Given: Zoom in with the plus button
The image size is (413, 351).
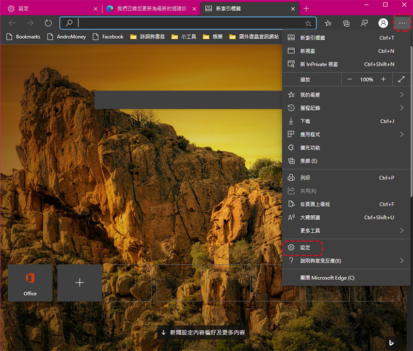Looking at the screenshot, I should pos(383,79).
